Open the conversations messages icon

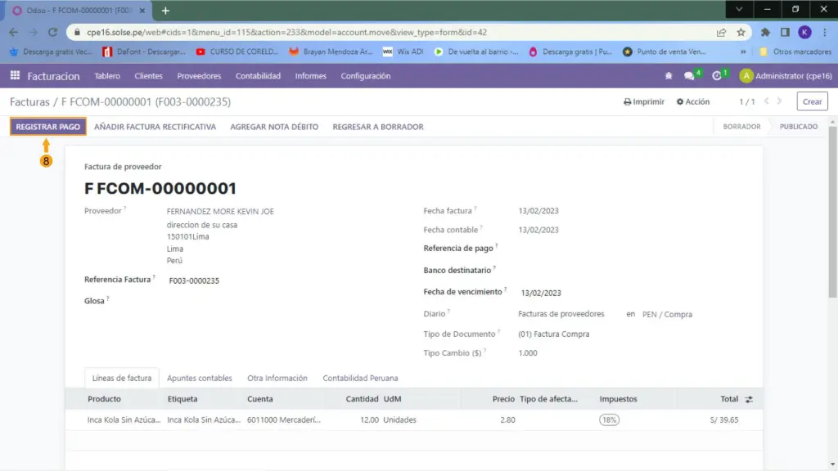[690, 76]
